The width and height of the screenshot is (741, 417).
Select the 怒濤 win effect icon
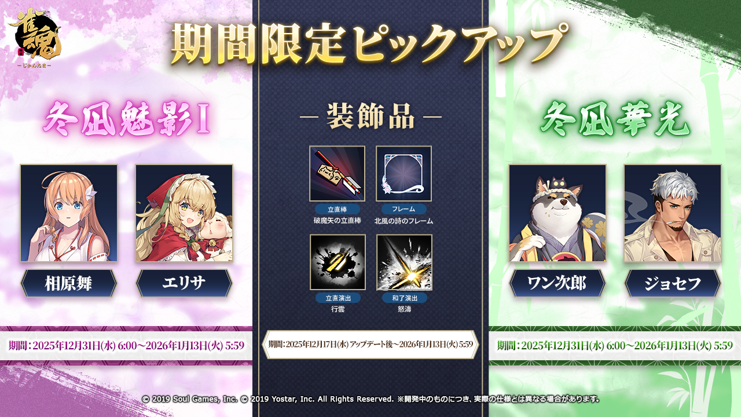404,262
